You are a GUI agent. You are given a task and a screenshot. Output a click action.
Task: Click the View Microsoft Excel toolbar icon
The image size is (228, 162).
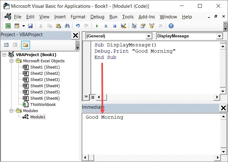click(x=8, y=26)
